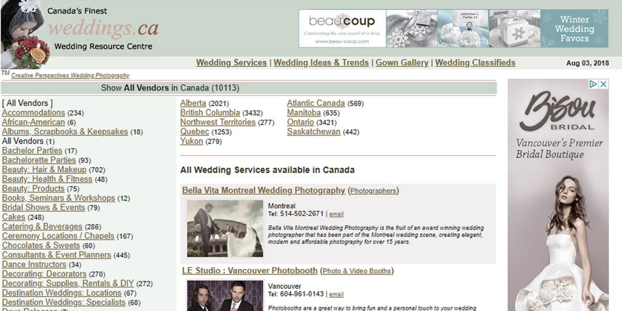Click the AdChoices triangle icon on the sidebar ad
Screen dimensions: 622x311
pyautogui.click(x=593, y=84)
